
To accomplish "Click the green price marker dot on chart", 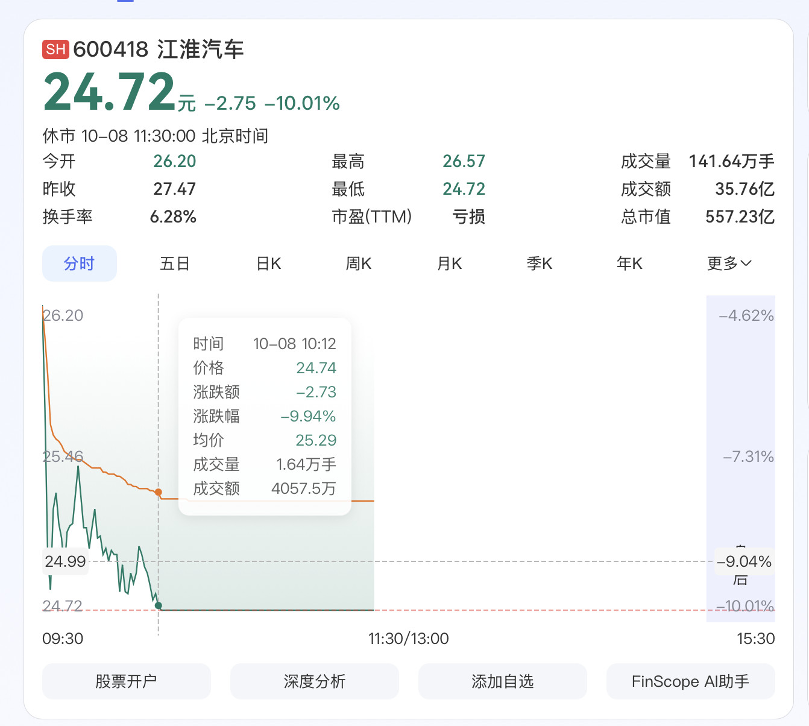I will pyautogui.click(x=159, y=605).
